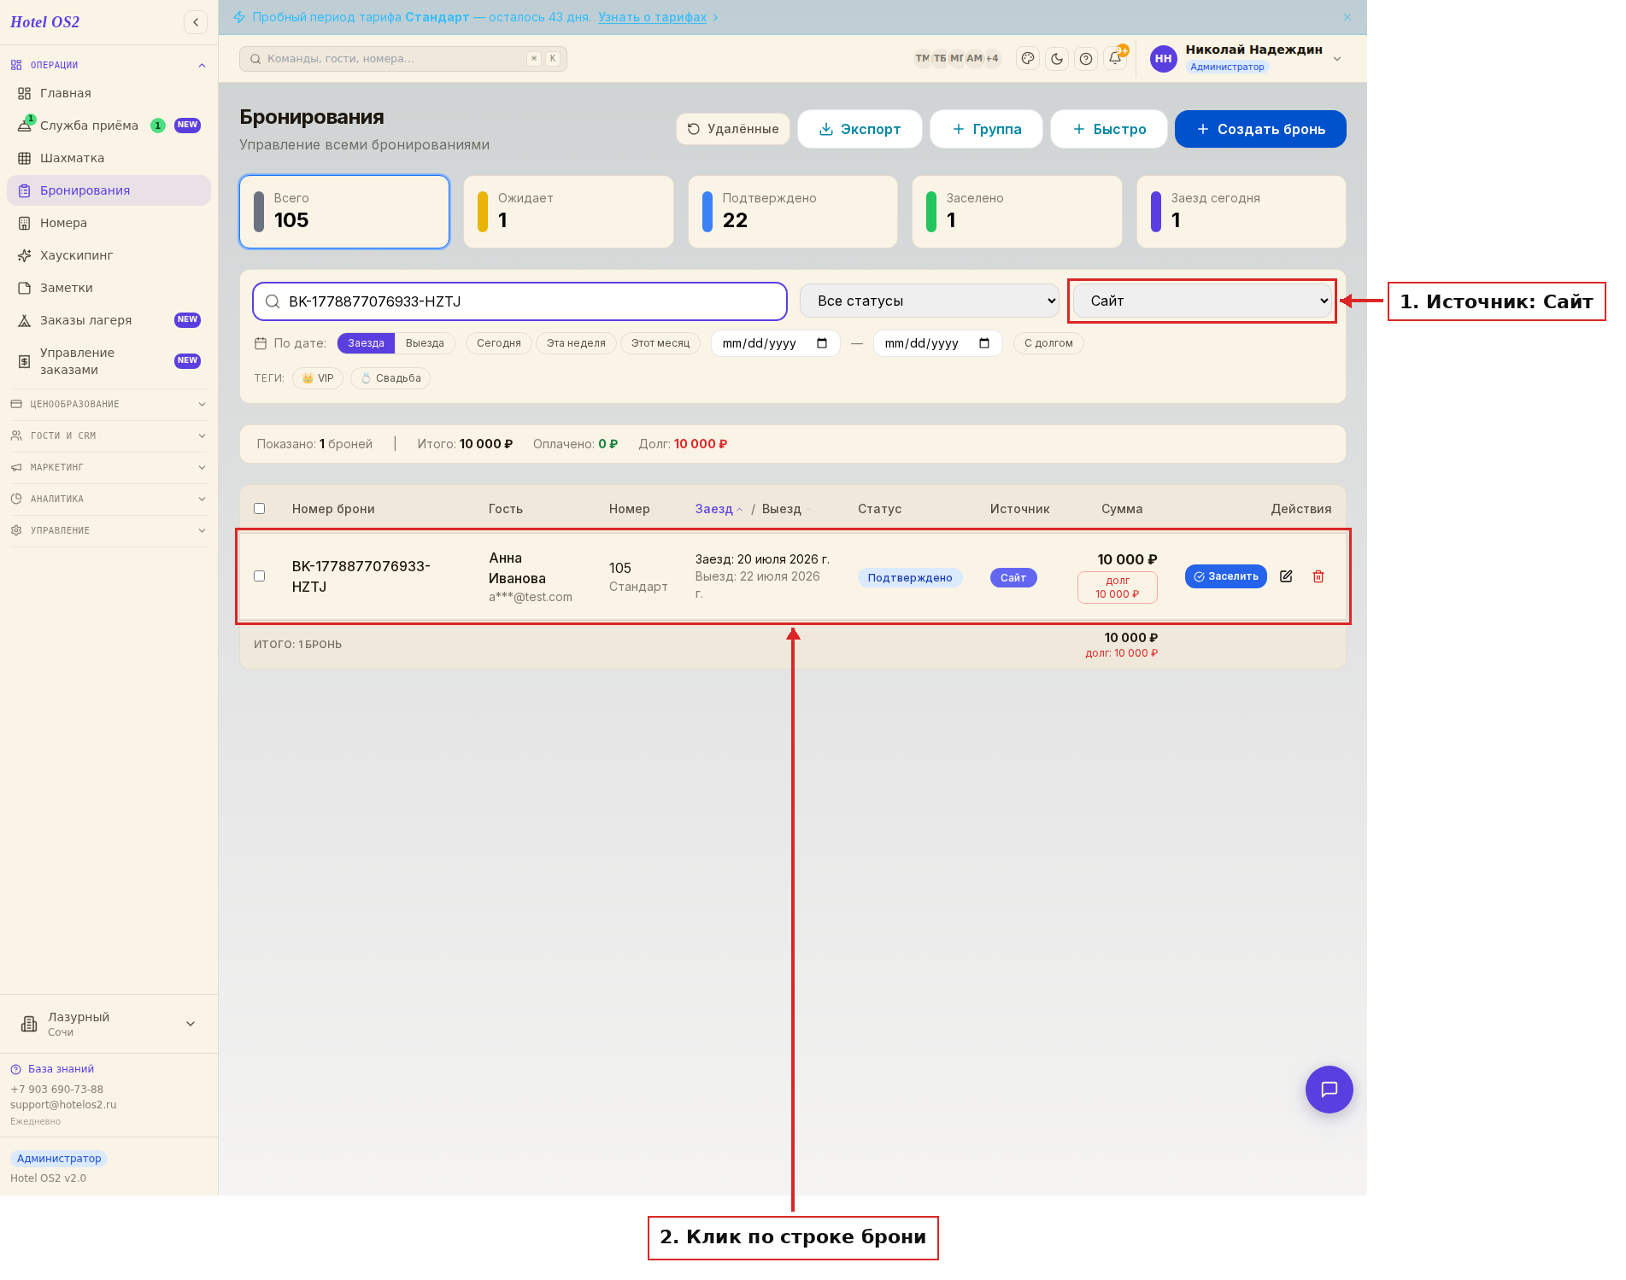1626x1280 pixels.
Task: Follow the Узнать о тарифах link
Action: click(652, 17)
